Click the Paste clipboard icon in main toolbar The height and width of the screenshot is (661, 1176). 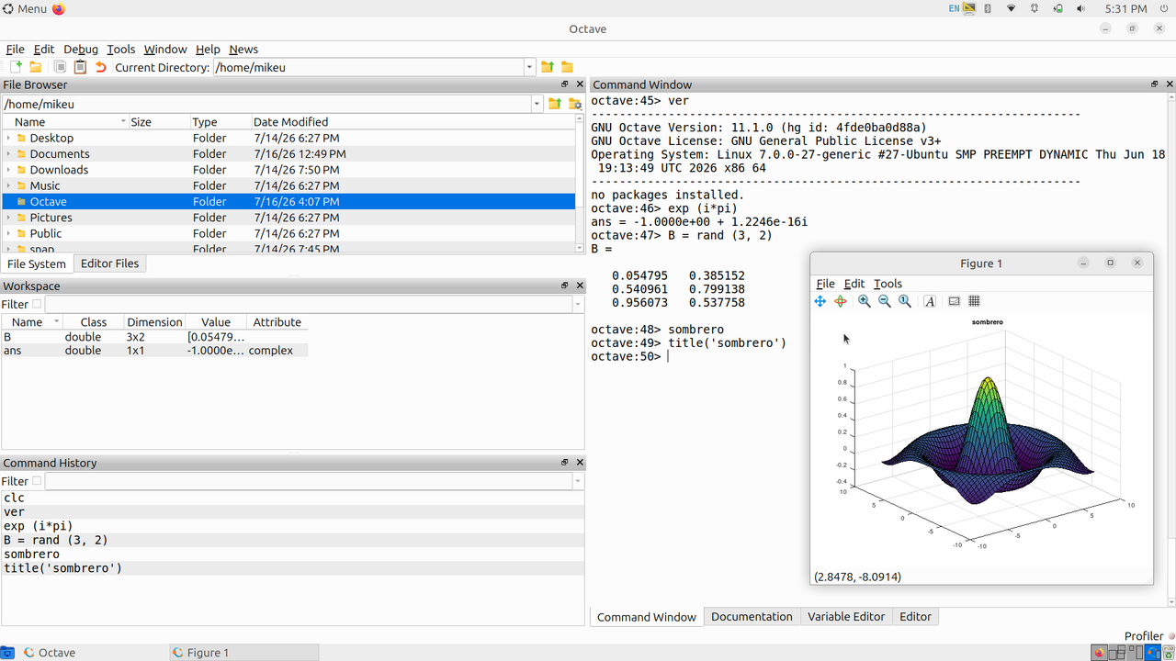click(x=80, y=67)
